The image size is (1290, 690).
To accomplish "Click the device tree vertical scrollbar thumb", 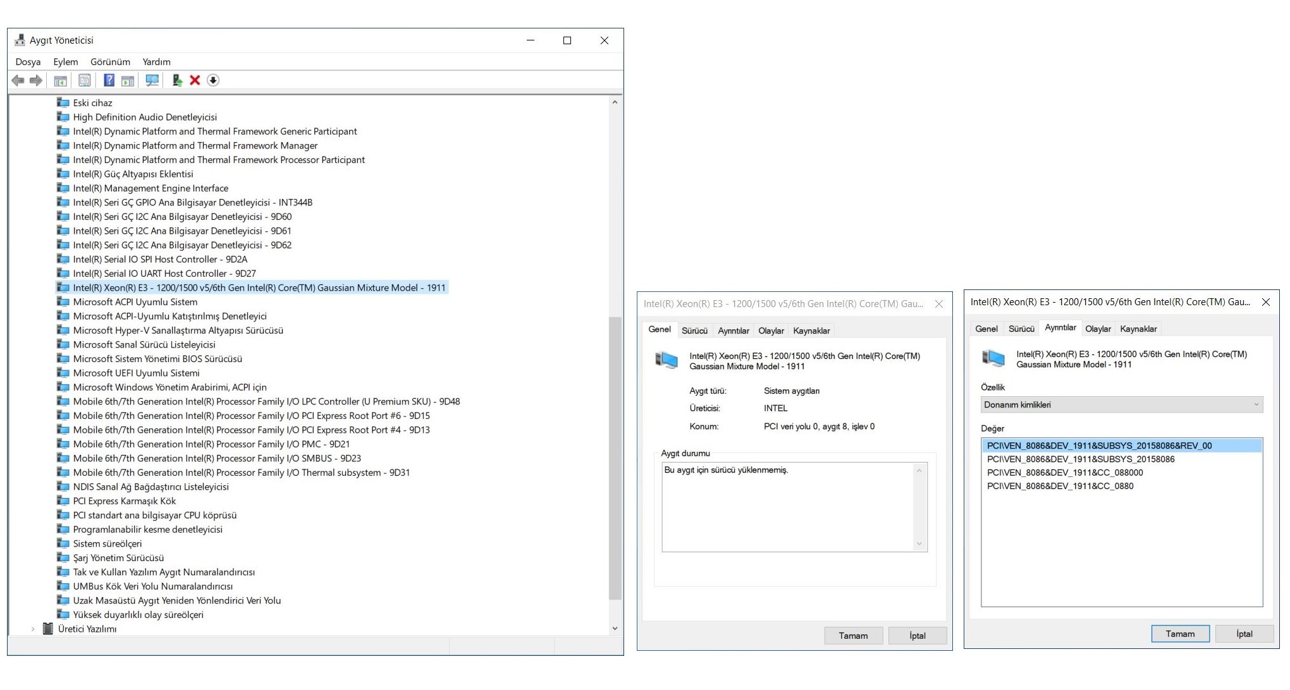I will coord(615,458).
